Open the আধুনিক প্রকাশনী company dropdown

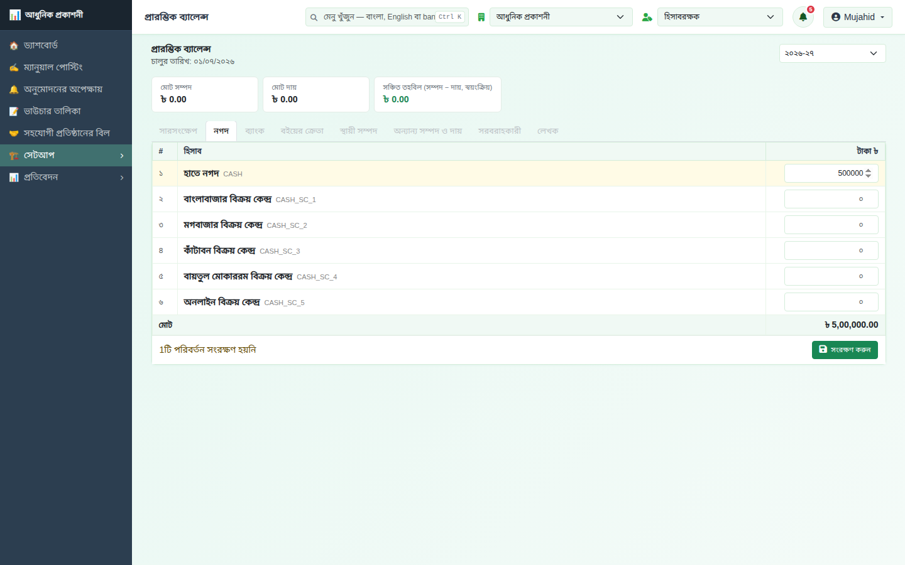[x=561, y=17]
